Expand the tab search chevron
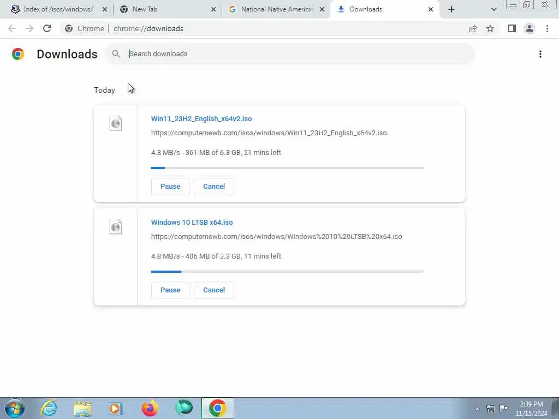This screenshot has height=419, width=559. point(493,9)
